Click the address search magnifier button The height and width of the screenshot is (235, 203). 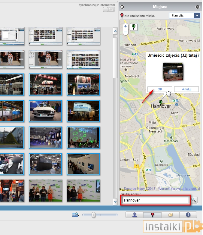194,200
